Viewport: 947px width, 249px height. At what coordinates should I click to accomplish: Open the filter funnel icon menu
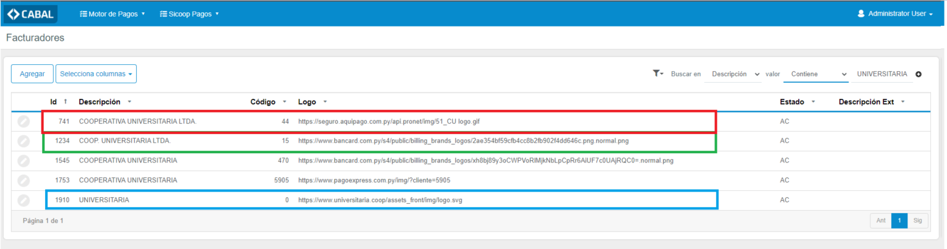658,74
